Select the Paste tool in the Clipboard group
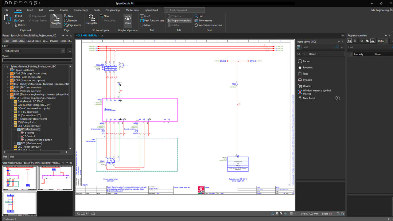 (x=7, y=20)
